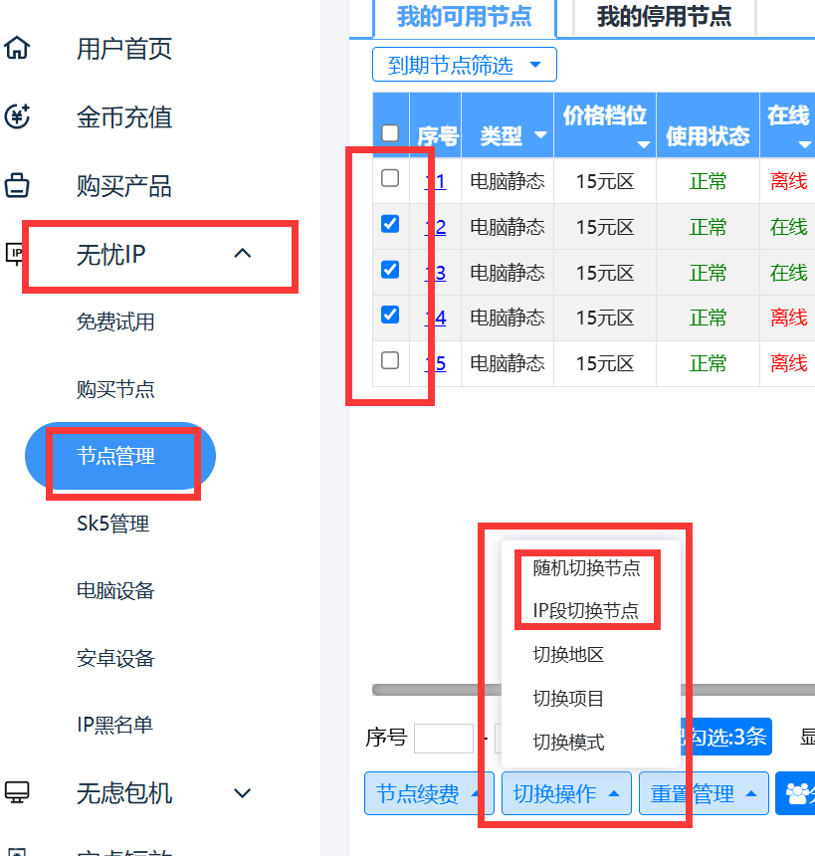Screen dimensions: 815x856
Task: Click the blue group-users icon button
Action: [x=797, y=793]
